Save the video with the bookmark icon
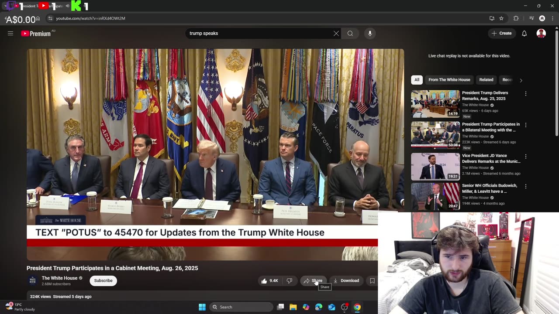This screenshot has height=314, width=559. tap(372, 281)
